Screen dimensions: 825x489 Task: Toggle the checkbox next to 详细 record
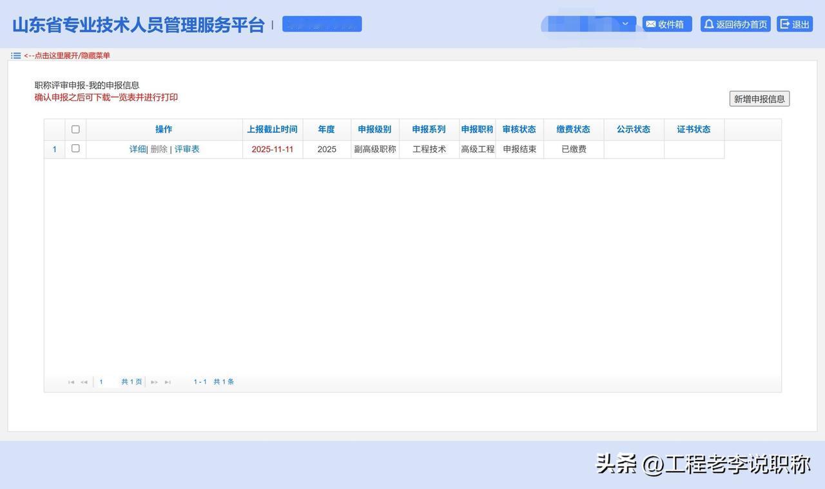(x=75, y=148)
